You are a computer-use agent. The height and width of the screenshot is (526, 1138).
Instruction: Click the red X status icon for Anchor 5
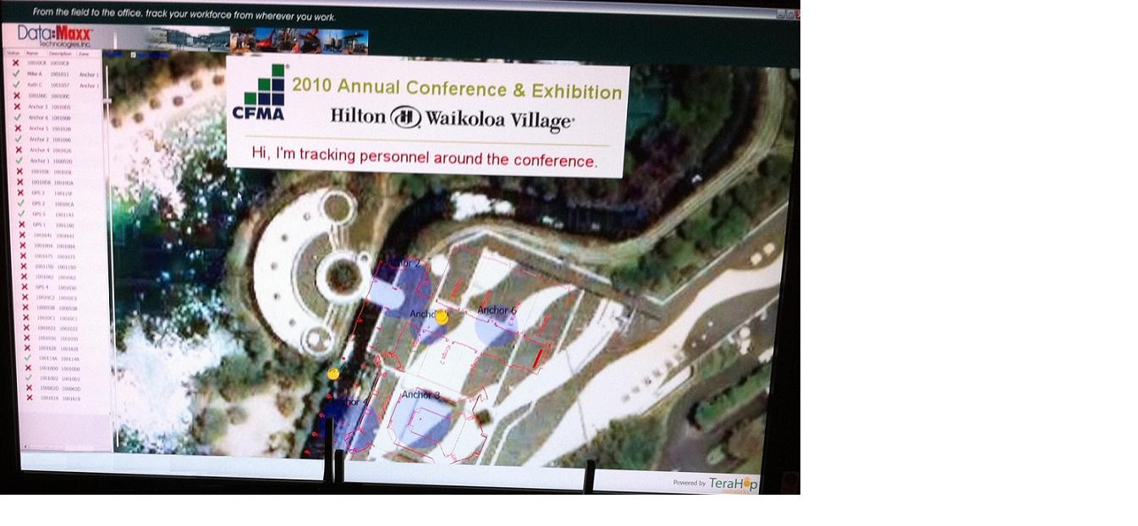coord(18,129)
